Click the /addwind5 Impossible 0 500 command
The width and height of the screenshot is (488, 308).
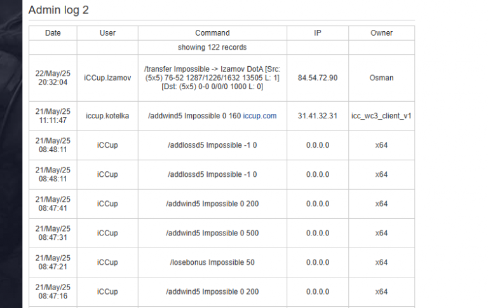pyautogui.click(x=212, y=233)
